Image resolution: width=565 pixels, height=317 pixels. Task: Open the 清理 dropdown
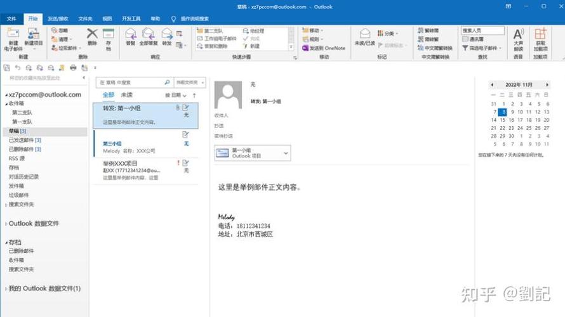click(62, 39)
